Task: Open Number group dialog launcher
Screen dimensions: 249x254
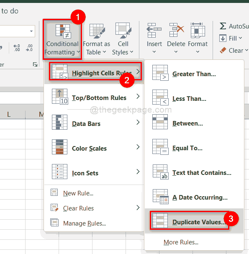Action: click(35, 64)
